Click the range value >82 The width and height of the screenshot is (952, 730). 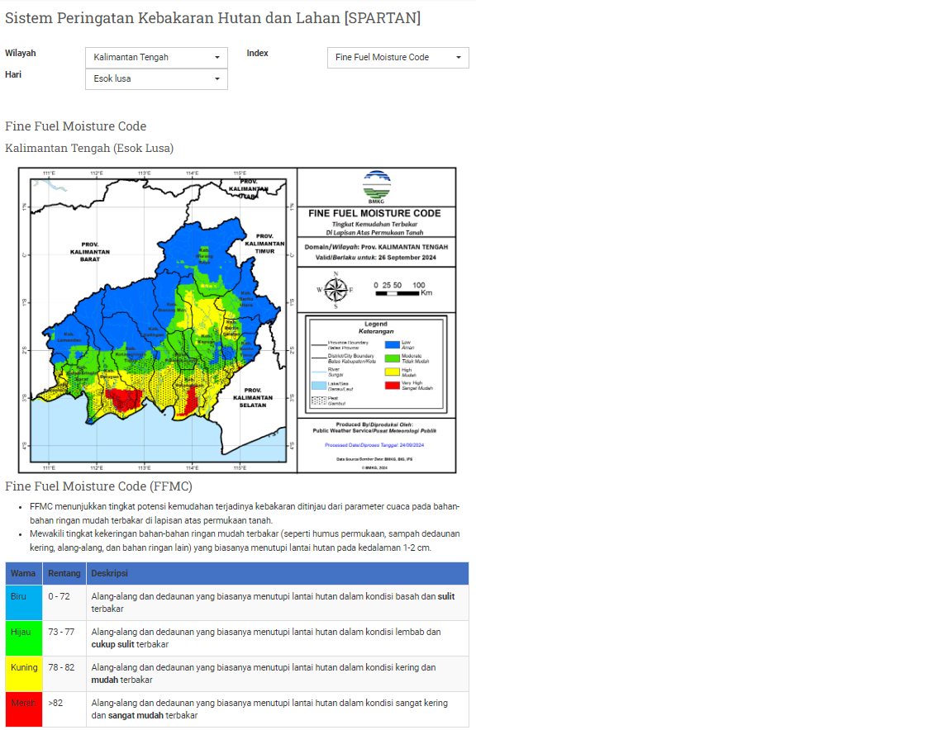point(55,703)
